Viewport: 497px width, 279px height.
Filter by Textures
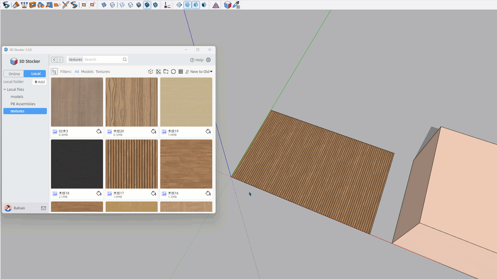pyautogui.click(x=103, y=72)
